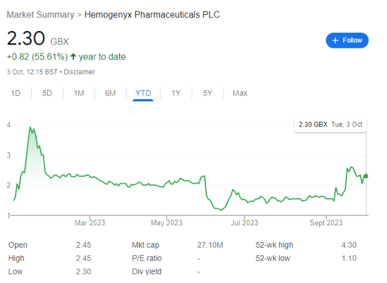Open the 1Y range tab

[176, 93]
